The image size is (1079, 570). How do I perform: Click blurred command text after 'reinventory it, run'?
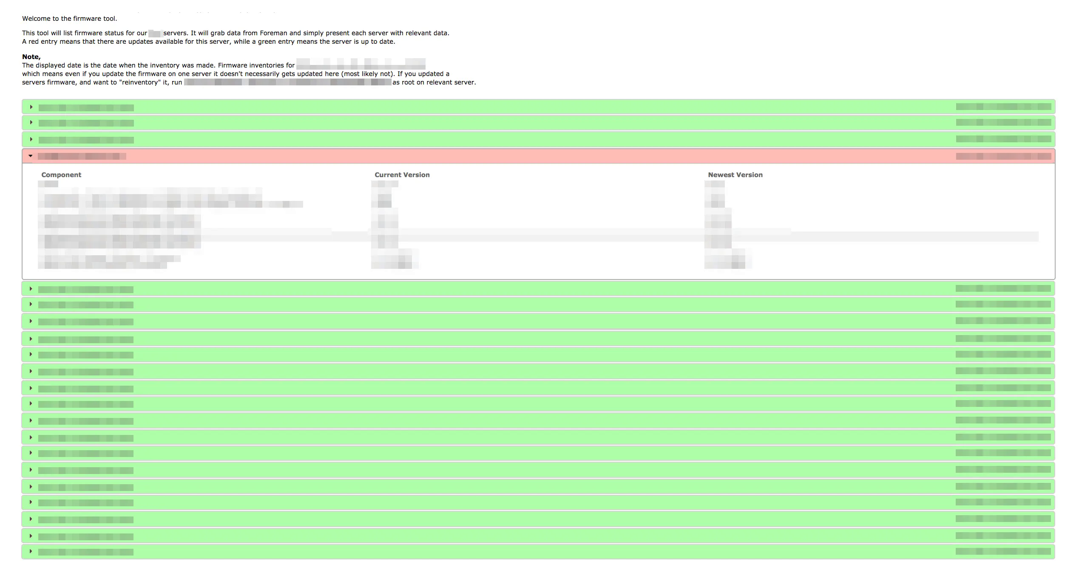pyautogui.click(x=287, y=82)
